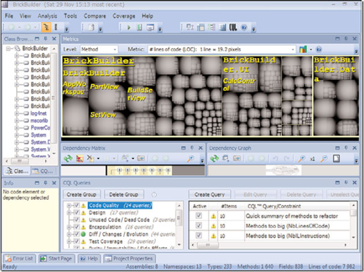364x272 pixels.
Task: Collapse the BrickBuilder root tree node
Action: coord(8,49)
